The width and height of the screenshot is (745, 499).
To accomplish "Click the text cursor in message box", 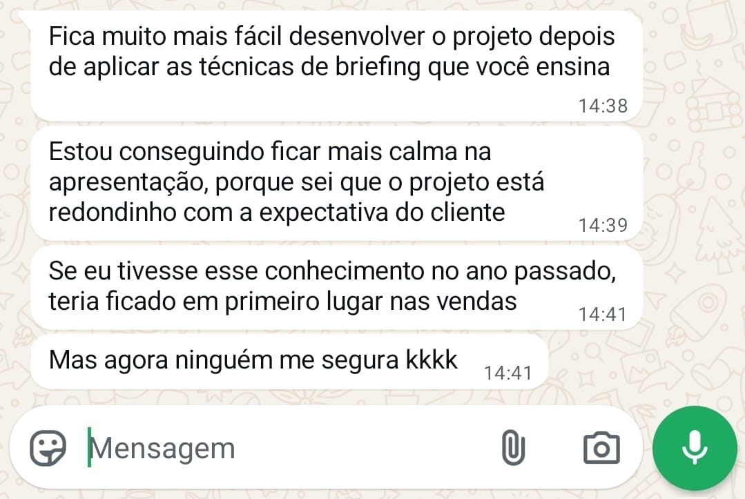I will (x=89, y=448).
